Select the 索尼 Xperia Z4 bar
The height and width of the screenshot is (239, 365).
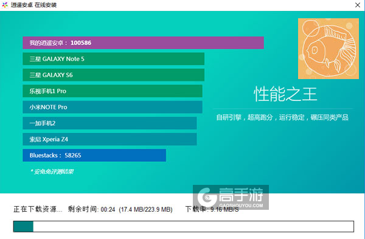[x=109, y=139]
